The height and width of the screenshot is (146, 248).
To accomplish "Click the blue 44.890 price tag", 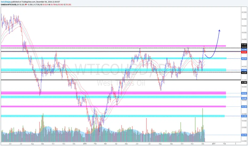I will point(244,70).
